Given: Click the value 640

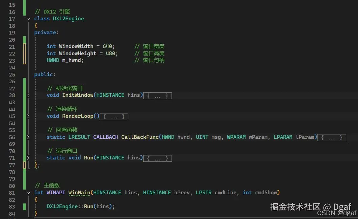Looking at the screenshot, I should pyautogui.click(x=107, y=46).
